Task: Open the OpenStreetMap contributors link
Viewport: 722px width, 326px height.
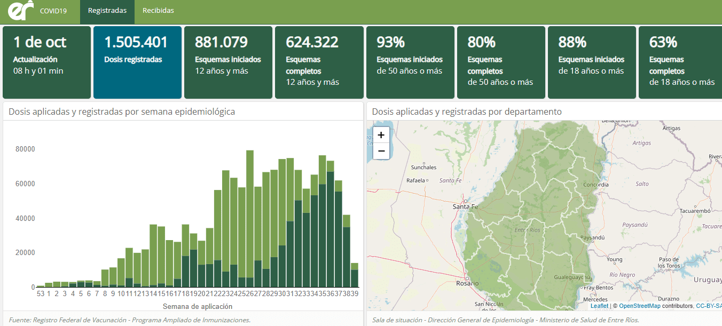Action: (x=639, y=306)
